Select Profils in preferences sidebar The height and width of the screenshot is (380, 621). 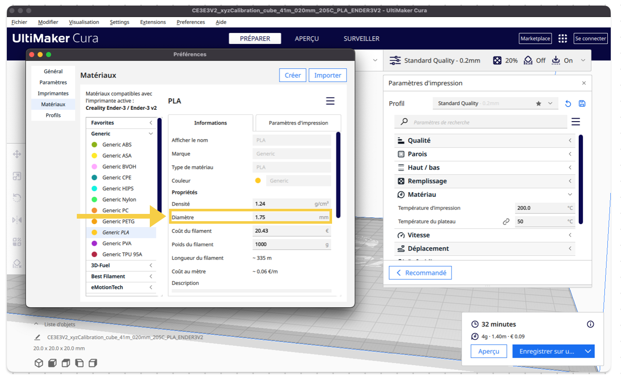tap(53, 115)
